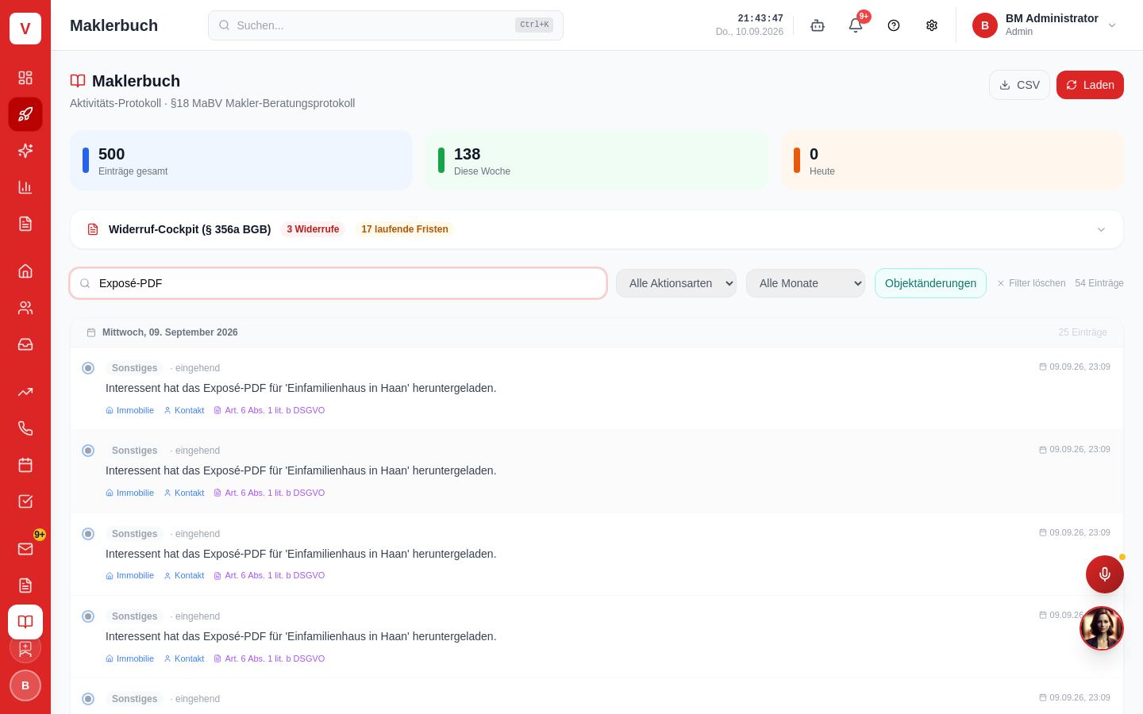The height and width of the screenshot is (714, 1143).
Task: Click the Ctrl+K shortcut hint
Action: point(534,25)
